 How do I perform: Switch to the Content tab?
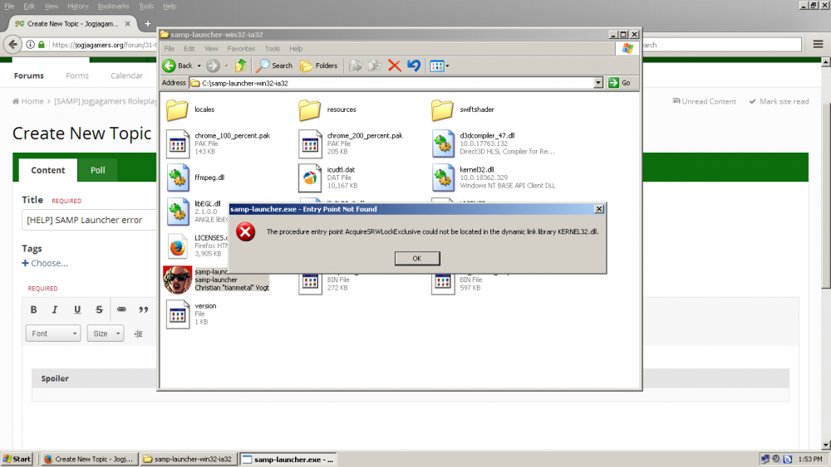pos(47,170)
